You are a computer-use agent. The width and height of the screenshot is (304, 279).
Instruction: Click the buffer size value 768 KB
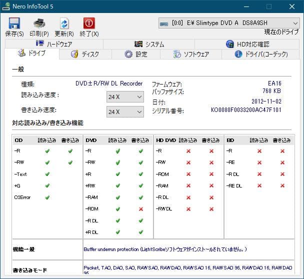pyautogui.click(x=272, y=90)
